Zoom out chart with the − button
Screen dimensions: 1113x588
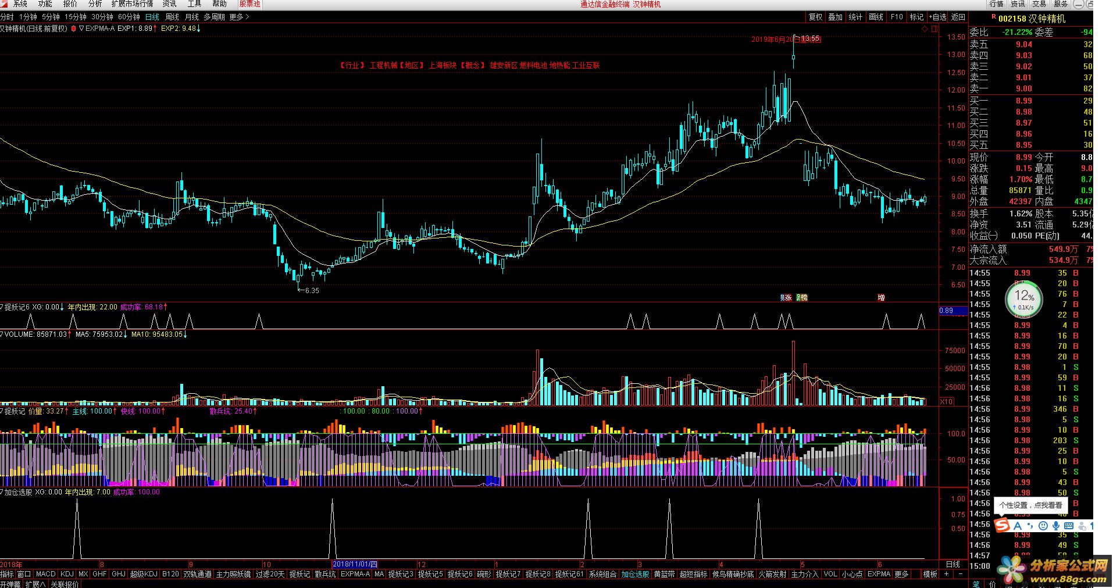click(960, 574)
